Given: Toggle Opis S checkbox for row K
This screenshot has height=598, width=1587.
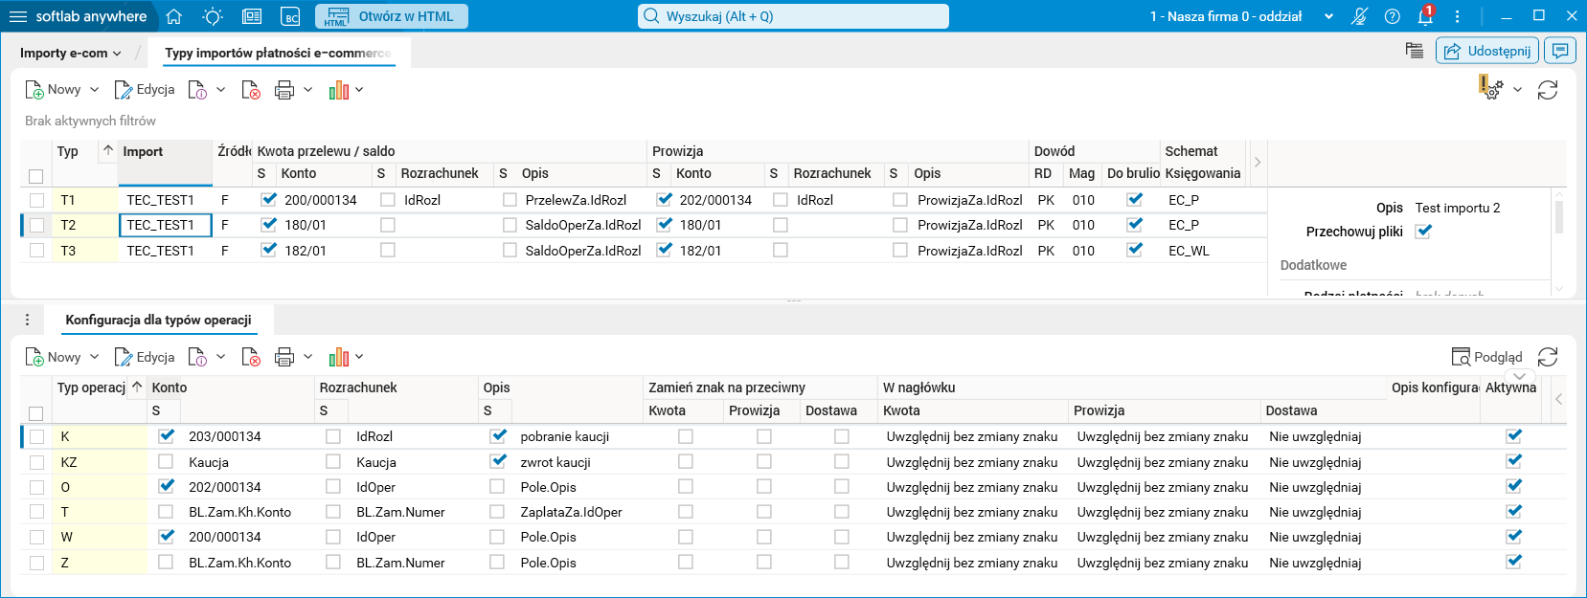Looking at the screenshot, I should coord(498,435).
